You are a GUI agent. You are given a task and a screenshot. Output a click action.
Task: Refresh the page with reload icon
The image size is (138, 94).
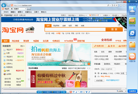[115, 5]
